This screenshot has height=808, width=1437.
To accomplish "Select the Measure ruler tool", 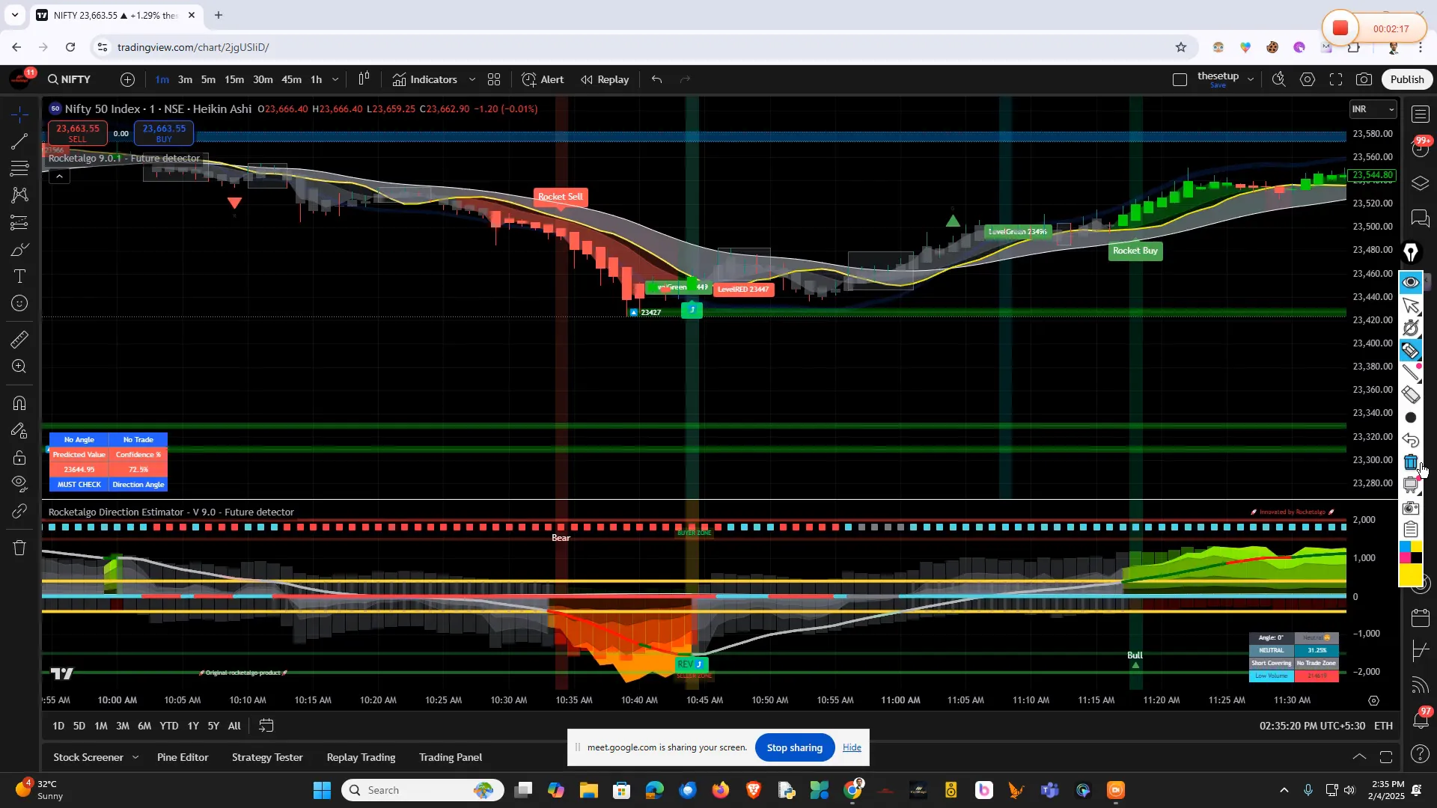I will click(19, 341).
